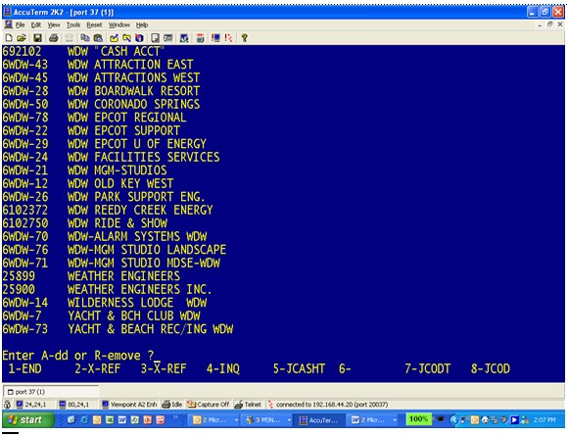
Task: Click the Save floppy disk icon
Action: coord(37,38)
